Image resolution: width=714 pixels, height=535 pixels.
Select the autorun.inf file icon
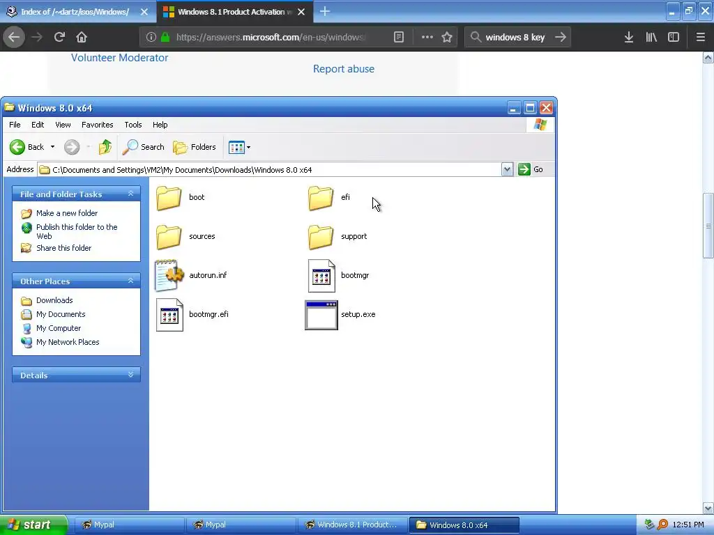169,275
